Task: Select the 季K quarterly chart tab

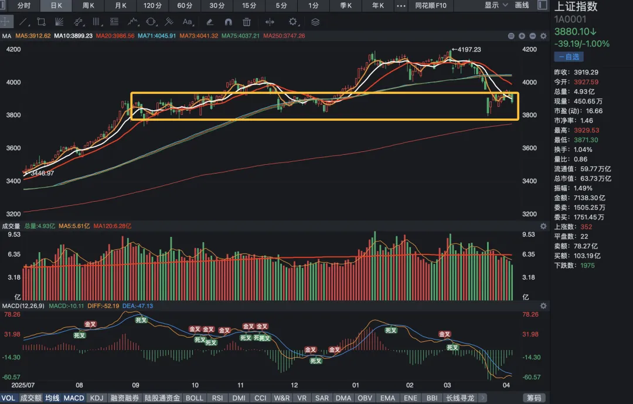Action: 346,6
